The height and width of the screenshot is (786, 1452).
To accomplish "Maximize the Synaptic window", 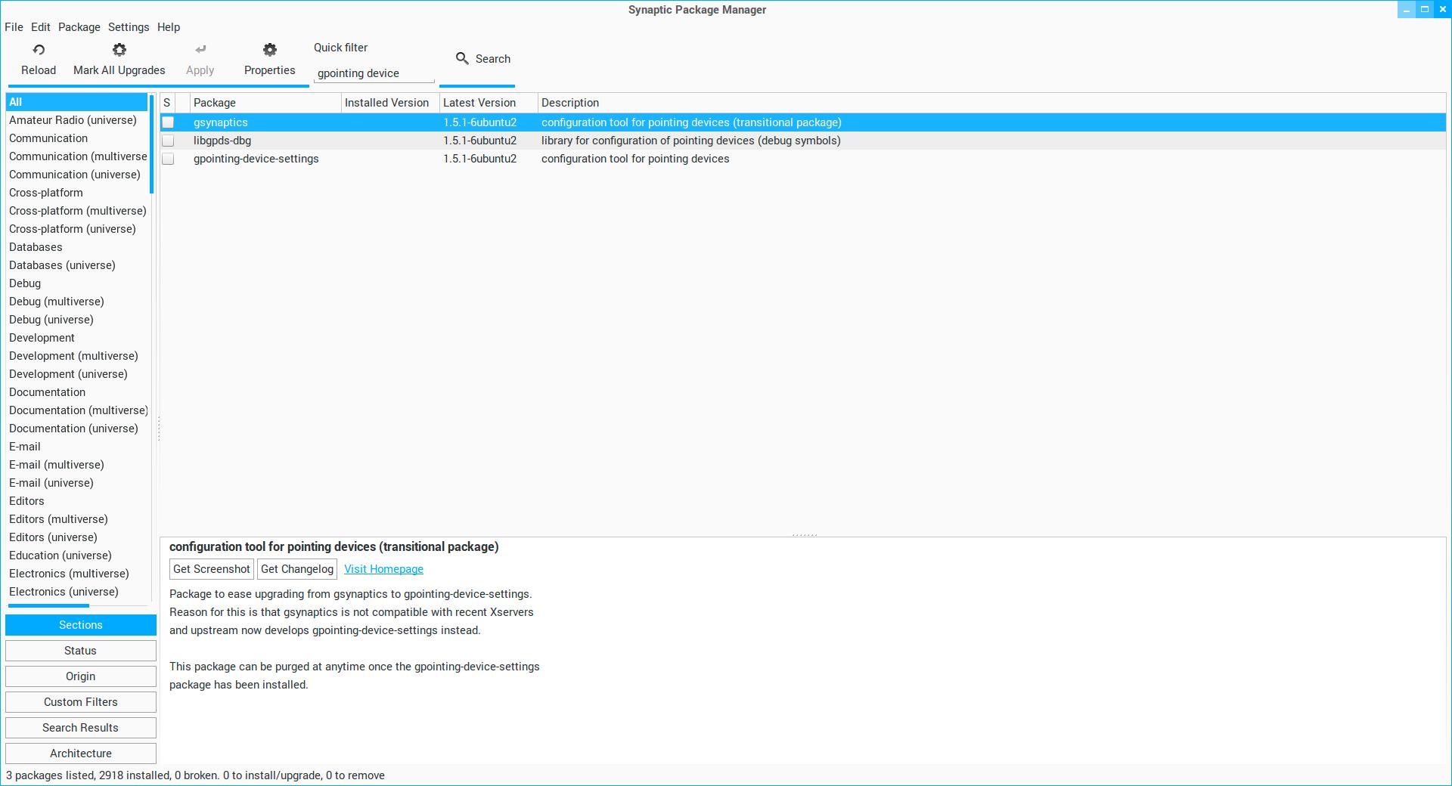I will tap(1424, 10).
